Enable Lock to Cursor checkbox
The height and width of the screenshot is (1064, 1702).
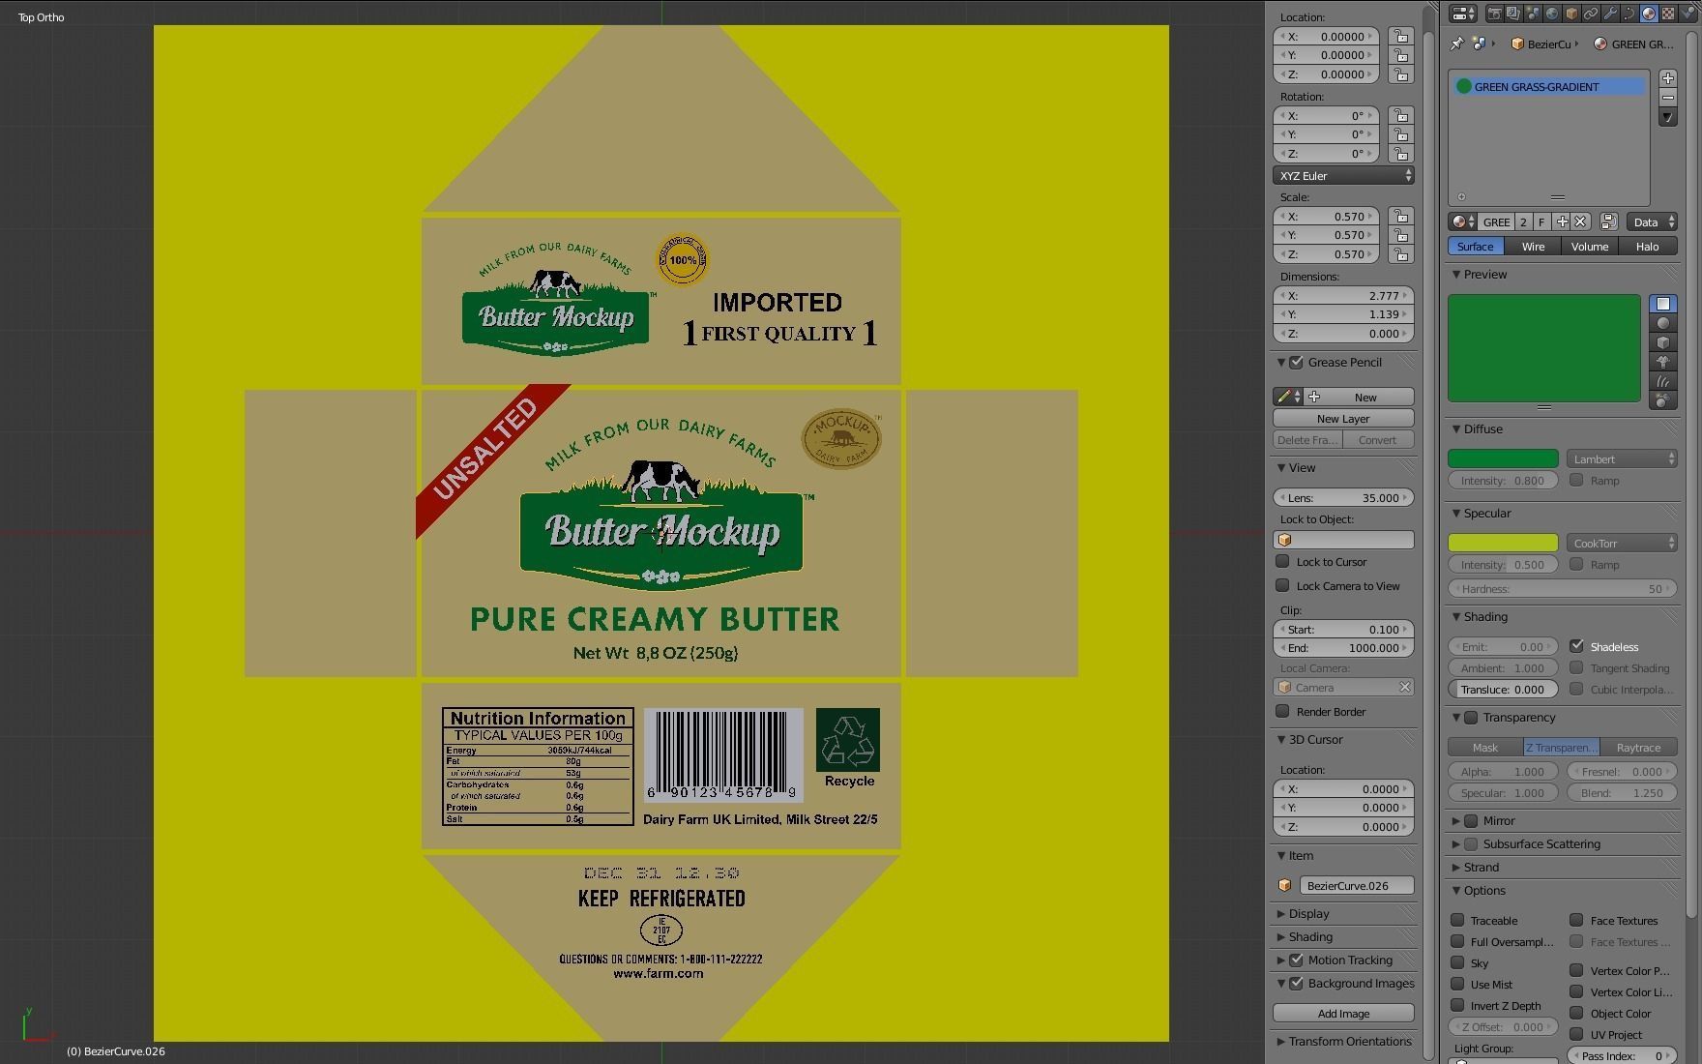(1282, 561)
